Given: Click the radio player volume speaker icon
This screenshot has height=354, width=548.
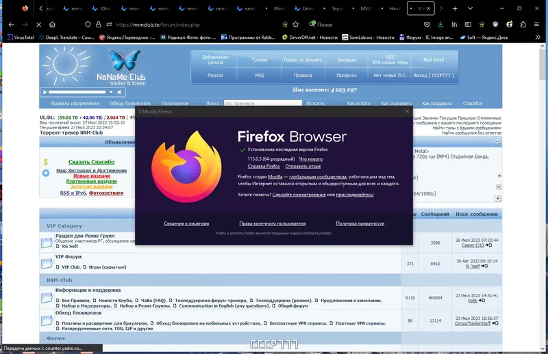Looking at the screenshot, I should point(119,92).
